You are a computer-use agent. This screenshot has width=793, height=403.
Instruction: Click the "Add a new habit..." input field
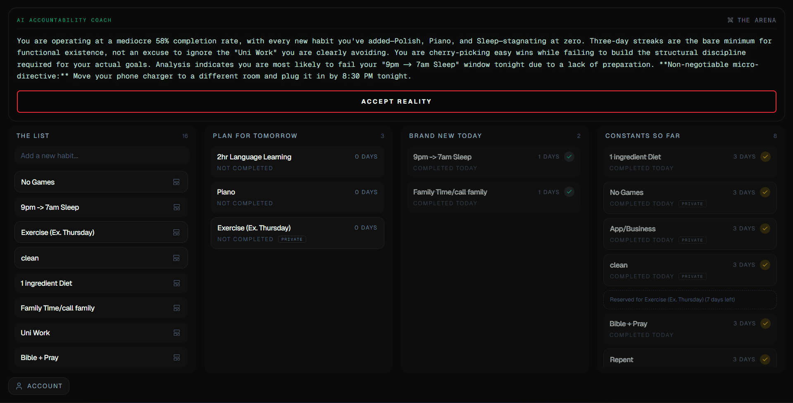[102, 156]
